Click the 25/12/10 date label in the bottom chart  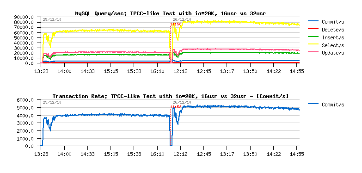pyautogui.click(x=52, y=102)
